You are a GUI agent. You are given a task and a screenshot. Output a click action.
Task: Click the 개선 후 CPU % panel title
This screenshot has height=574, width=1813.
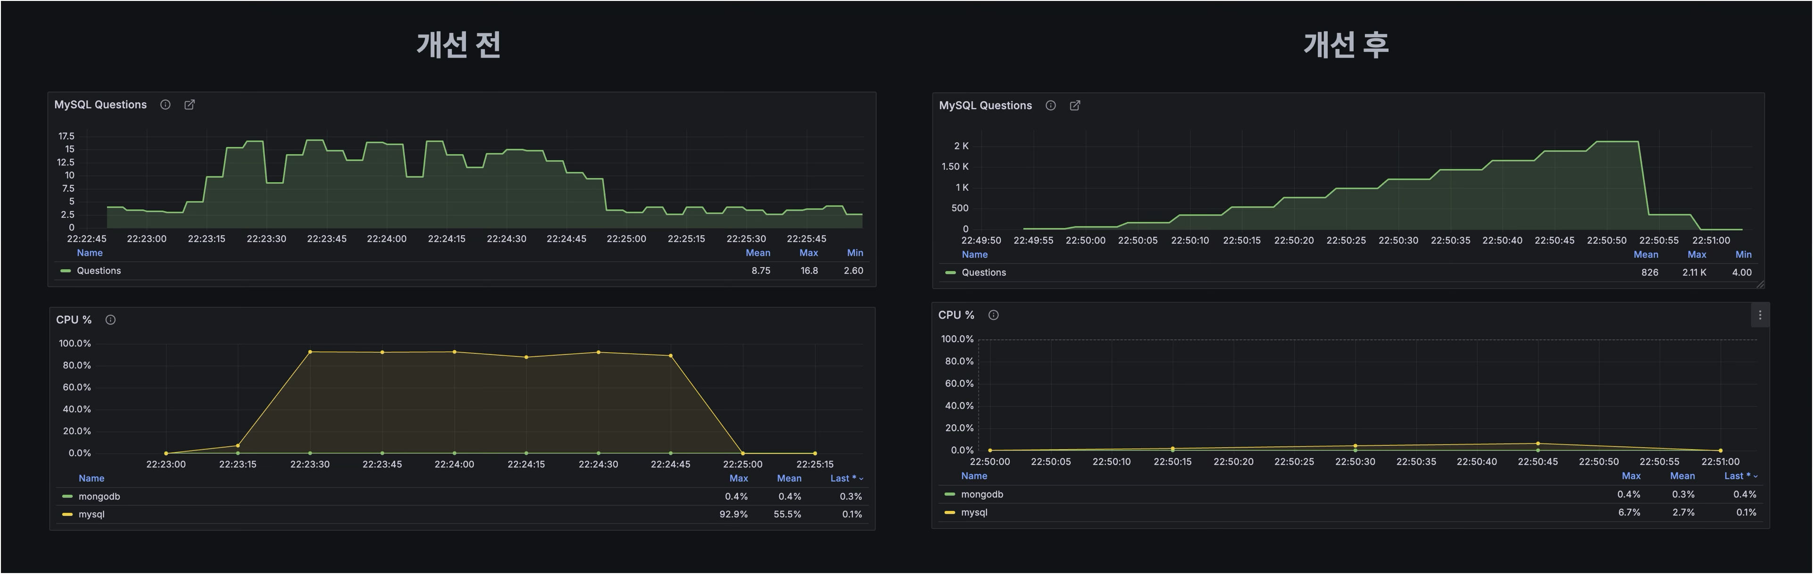click(x=956, y=315)
